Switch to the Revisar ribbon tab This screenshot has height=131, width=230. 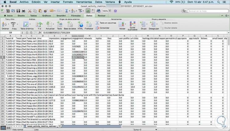(x=102, y=15)
